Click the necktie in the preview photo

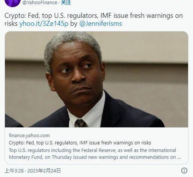81,123
